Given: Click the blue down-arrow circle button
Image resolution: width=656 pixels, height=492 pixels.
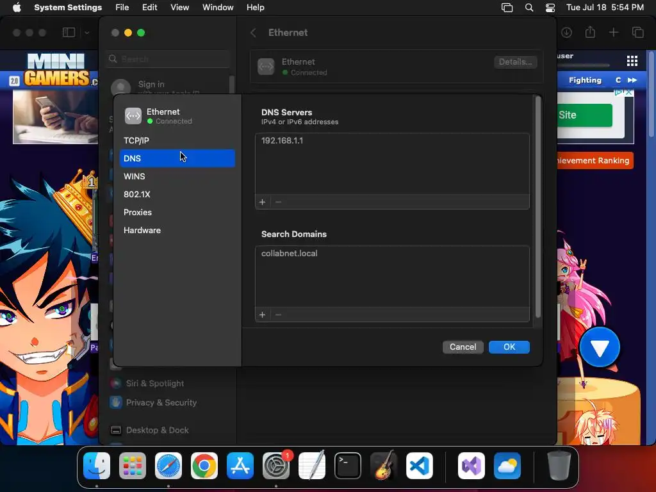Looking at the screenshot, I should 600,347.
